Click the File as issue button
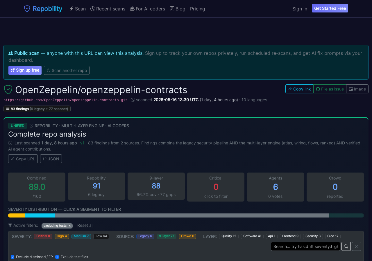Viewport: 372px width, 261px height. 330,89
